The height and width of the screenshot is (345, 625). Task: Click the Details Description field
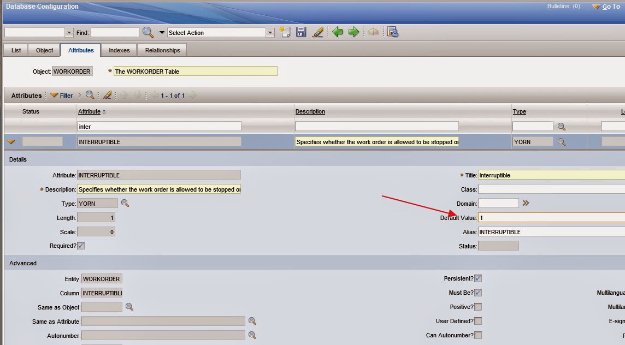pos(159,189)
